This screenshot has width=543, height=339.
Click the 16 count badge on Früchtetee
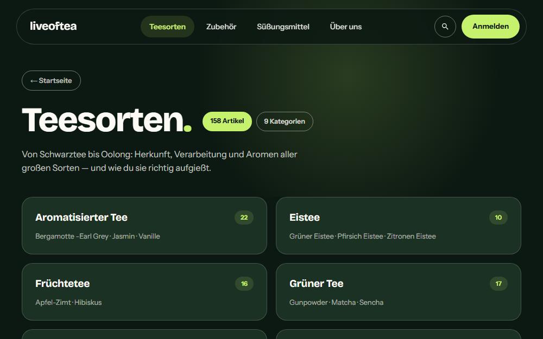[x=244, y=283]
